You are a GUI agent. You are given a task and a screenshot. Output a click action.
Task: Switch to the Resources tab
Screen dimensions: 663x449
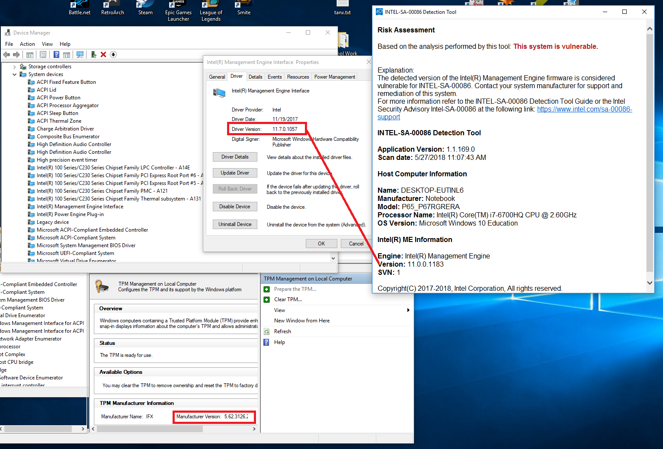pos(298,77)
